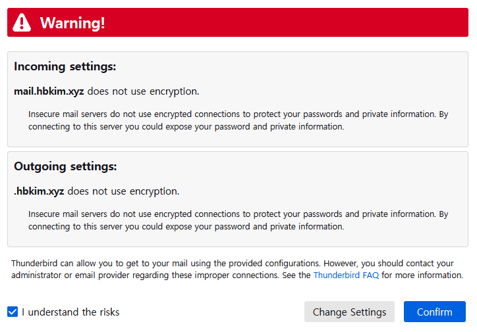Click the insecure servers paragraph under Outgoing settings
The width and height of the screenshot is (477, 332).
[x=238, y=220]
